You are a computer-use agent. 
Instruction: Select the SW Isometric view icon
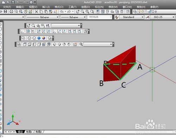(x=55, y=44)
